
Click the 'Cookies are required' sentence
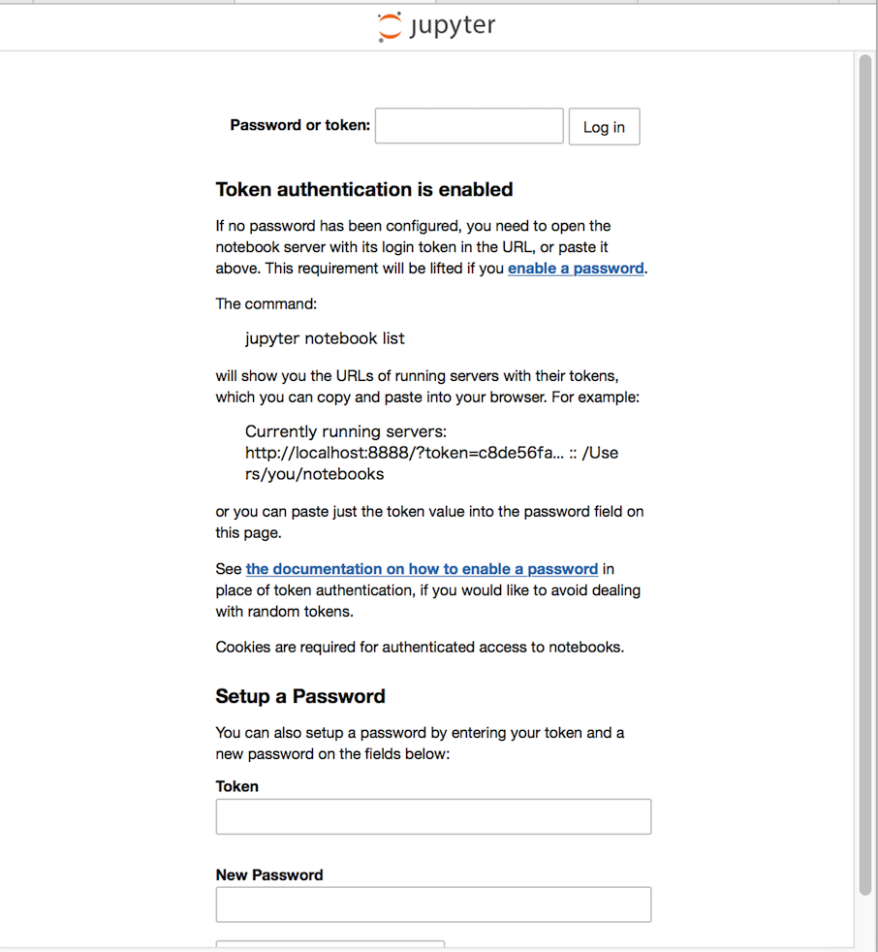(420, 647)
